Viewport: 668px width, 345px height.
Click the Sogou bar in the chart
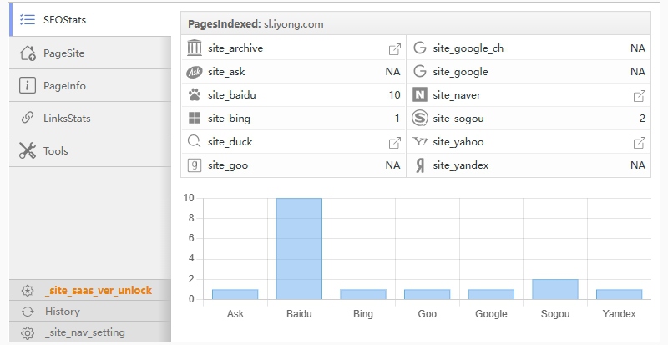tap(554, 289)
